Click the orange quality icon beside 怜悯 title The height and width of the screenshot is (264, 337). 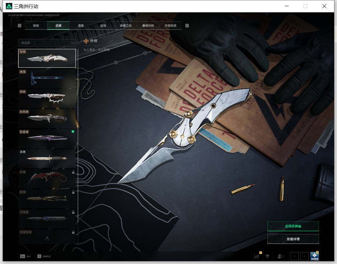point(86,41)
